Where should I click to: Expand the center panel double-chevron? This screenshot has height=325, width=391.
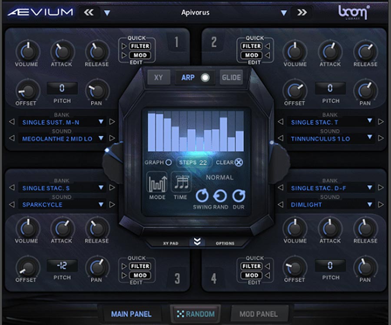[197, 242]
